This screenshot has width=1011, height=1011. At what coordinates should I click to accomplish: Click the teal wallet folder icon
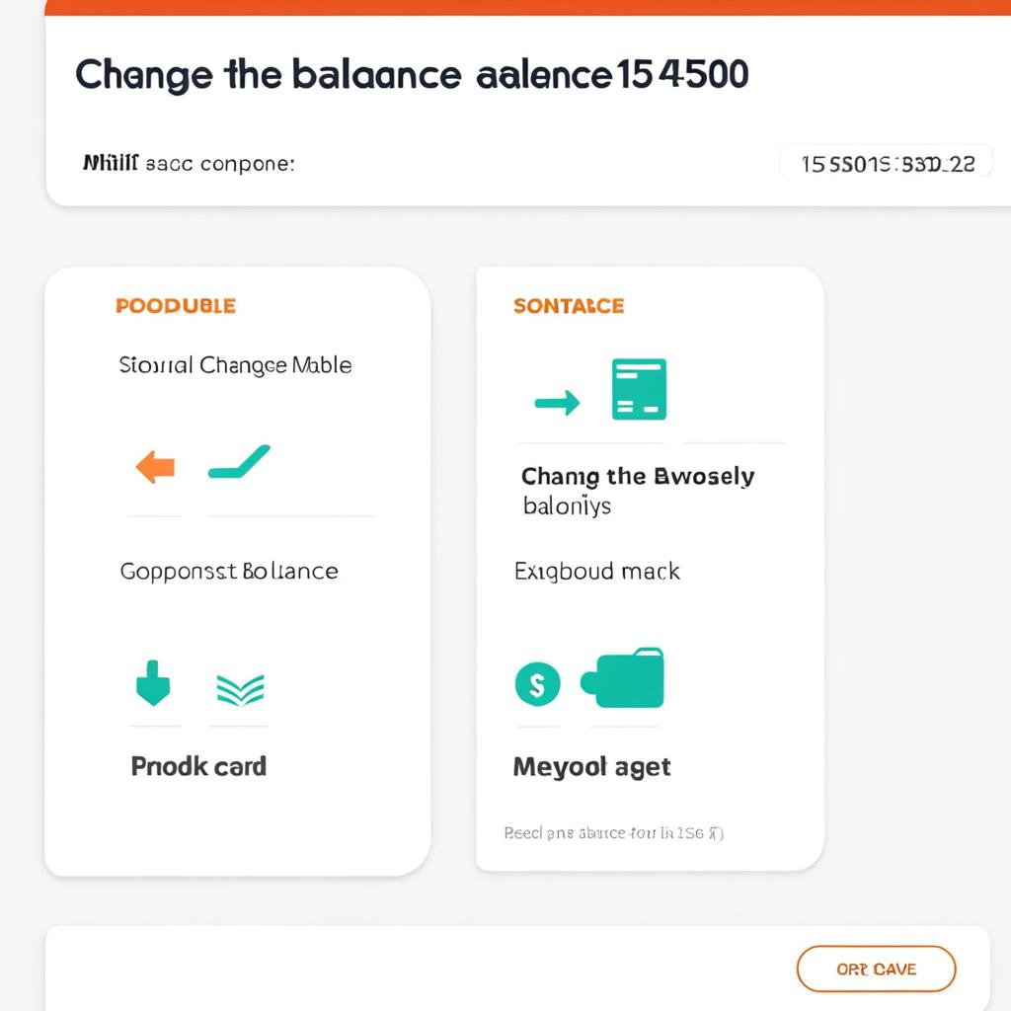point(623,678)
